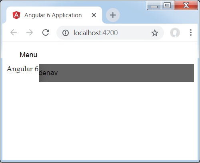Close the browser window
Screen dimensions: 200x163
186,5
